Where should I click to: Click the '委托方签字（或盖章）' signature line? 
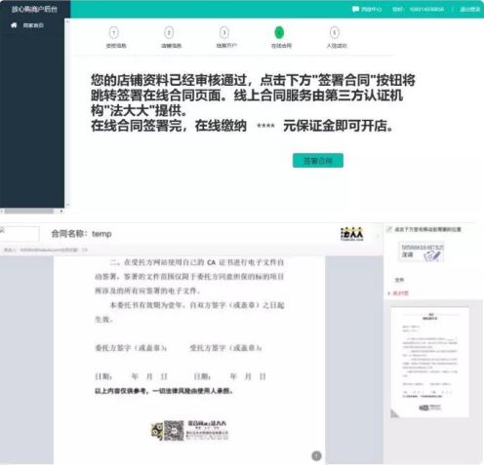point(131,348)
